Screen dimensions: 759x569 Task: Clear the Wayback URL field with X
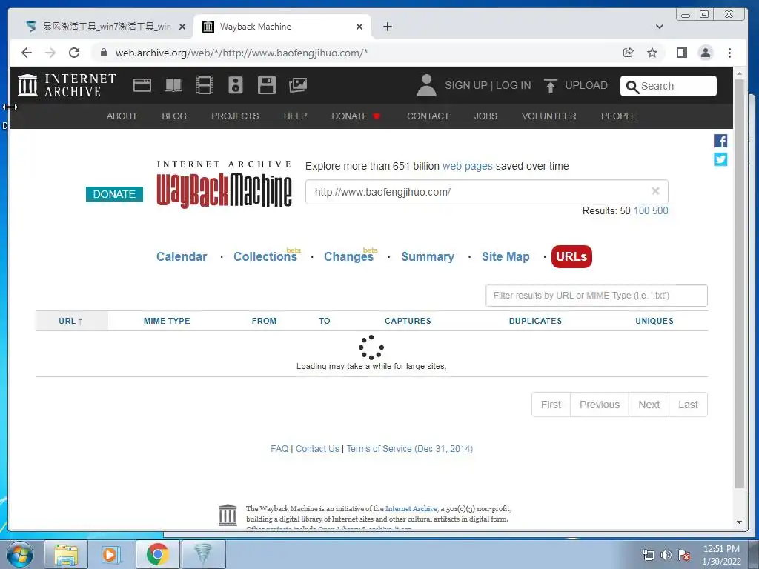coord(655,191)
